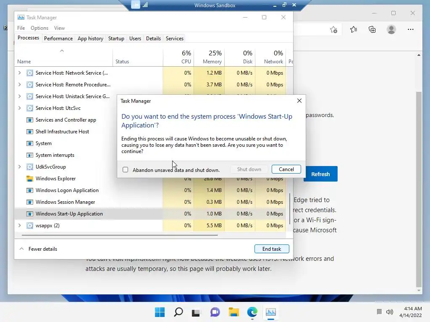Open Collections in Edge toolbar
The image size is (430, 322).
372,29
